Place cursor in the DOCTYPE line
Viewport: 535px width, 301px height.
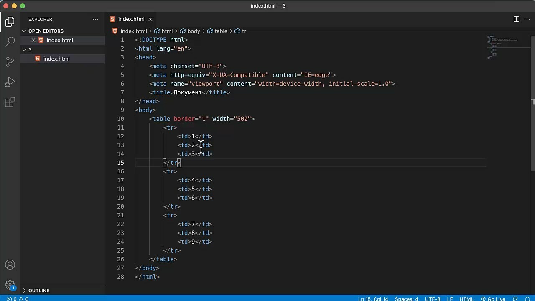[x=161, y=40]
